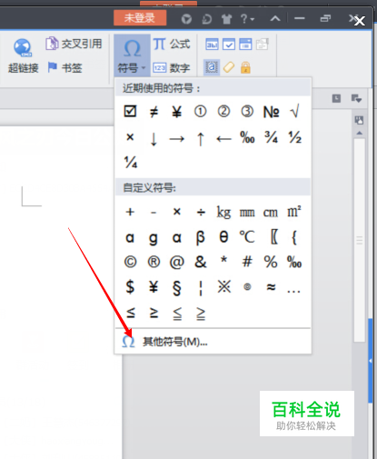Toggle form field shading icon

pyautogui.click(x=212, y=67)
